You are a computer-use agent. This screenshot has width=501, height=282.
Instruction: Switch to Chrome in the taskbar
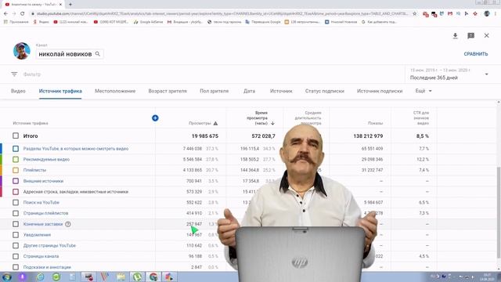153,277
